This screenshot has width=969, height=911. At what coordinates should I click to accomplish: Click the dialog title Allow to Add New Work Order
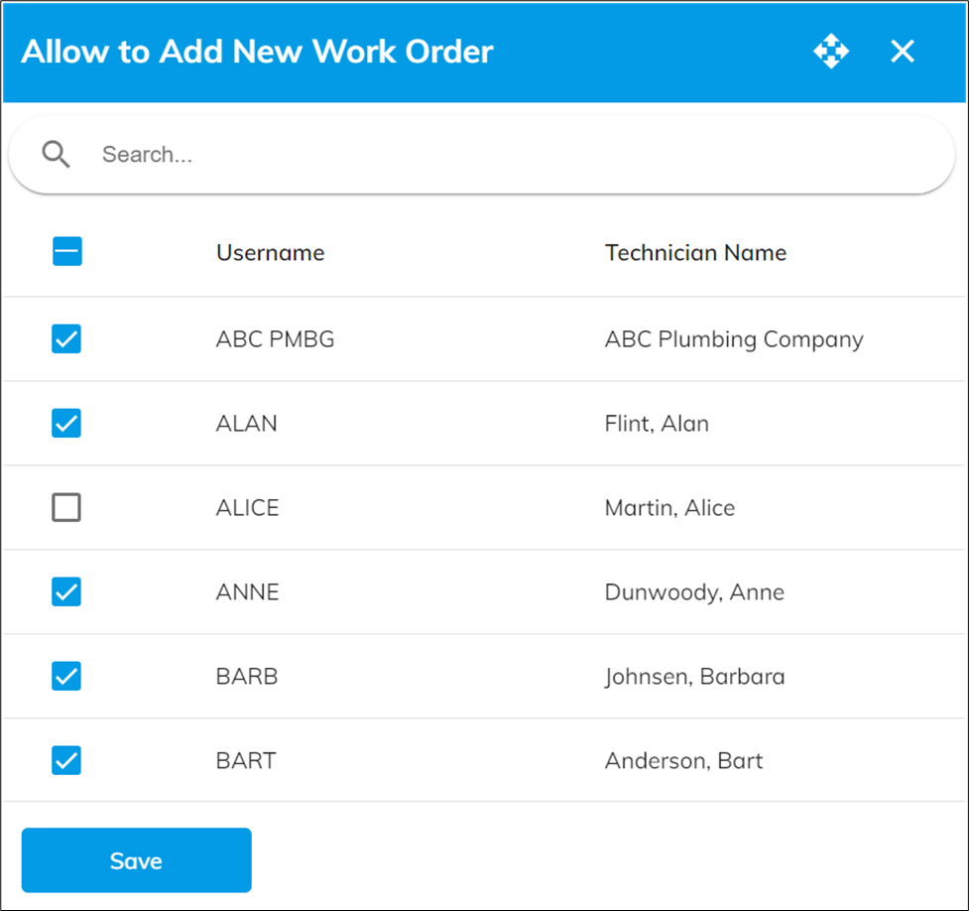click(x=257, y=52)
